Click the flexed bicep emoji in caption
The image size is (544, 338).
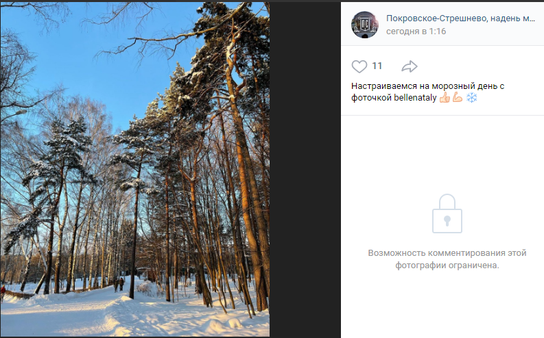point(458,98)
